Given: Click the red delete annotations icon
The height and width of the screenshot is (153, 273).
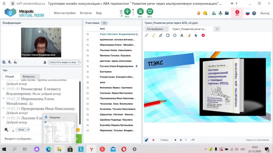Looking at the screenshot, I should pos(203,35).
